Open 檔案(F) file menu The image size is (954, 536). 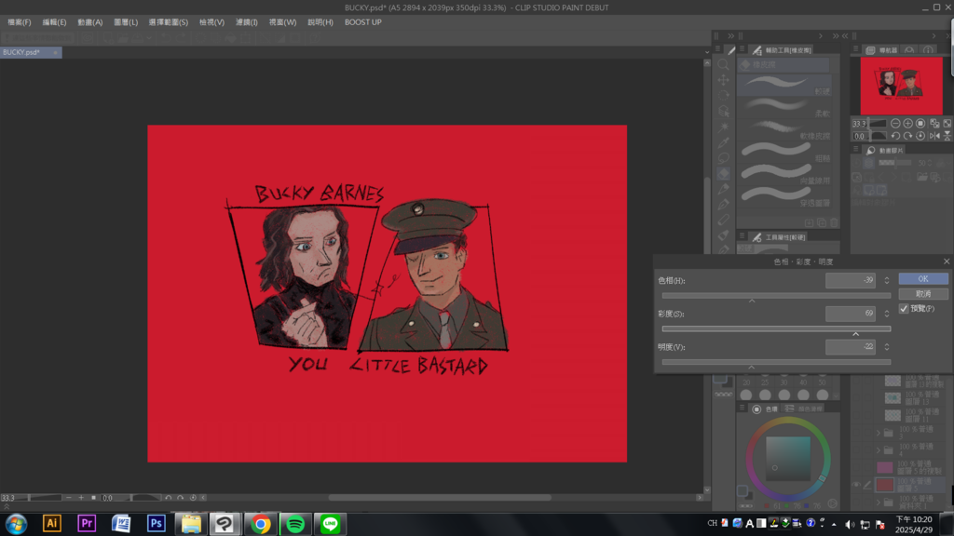click(19, 22)
